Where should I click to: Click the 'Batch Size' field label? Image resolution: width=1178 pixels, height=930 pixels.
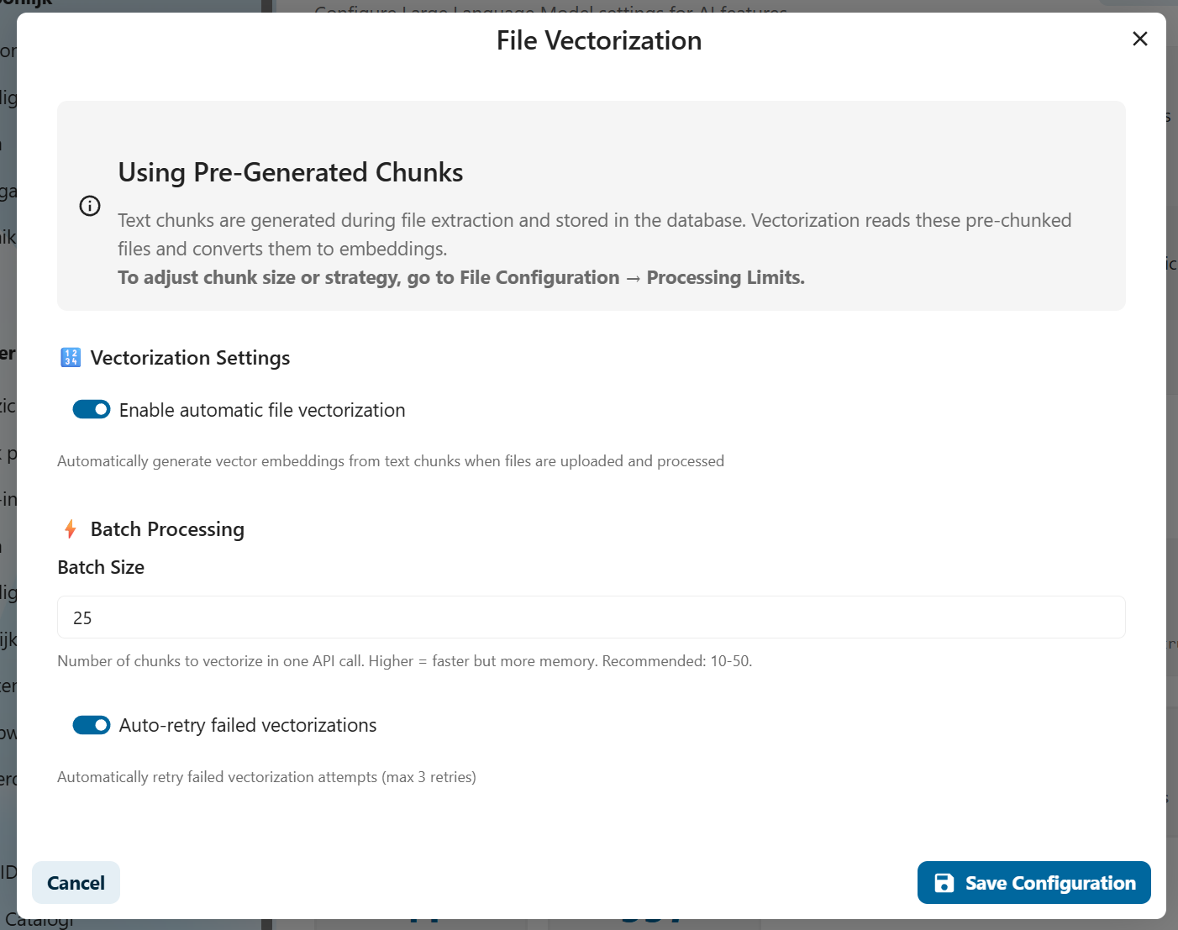click(101, 567)
